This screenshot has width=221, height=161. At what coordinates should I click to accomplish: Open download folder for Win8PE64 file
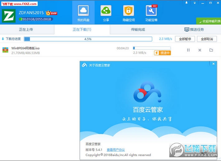click(x=211, y=50)
